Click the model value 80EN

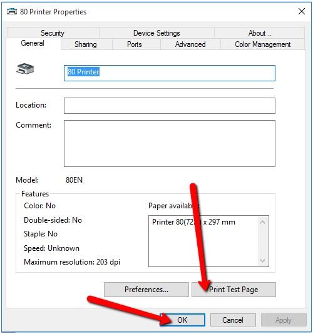(74, 180)
